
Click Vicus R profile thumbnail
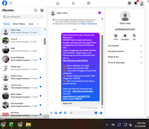tap(6, 41)
